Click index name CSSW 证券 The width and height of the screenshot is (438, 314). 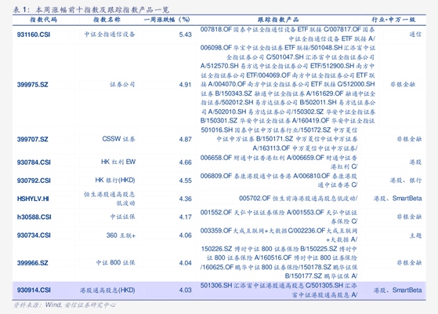119,139
